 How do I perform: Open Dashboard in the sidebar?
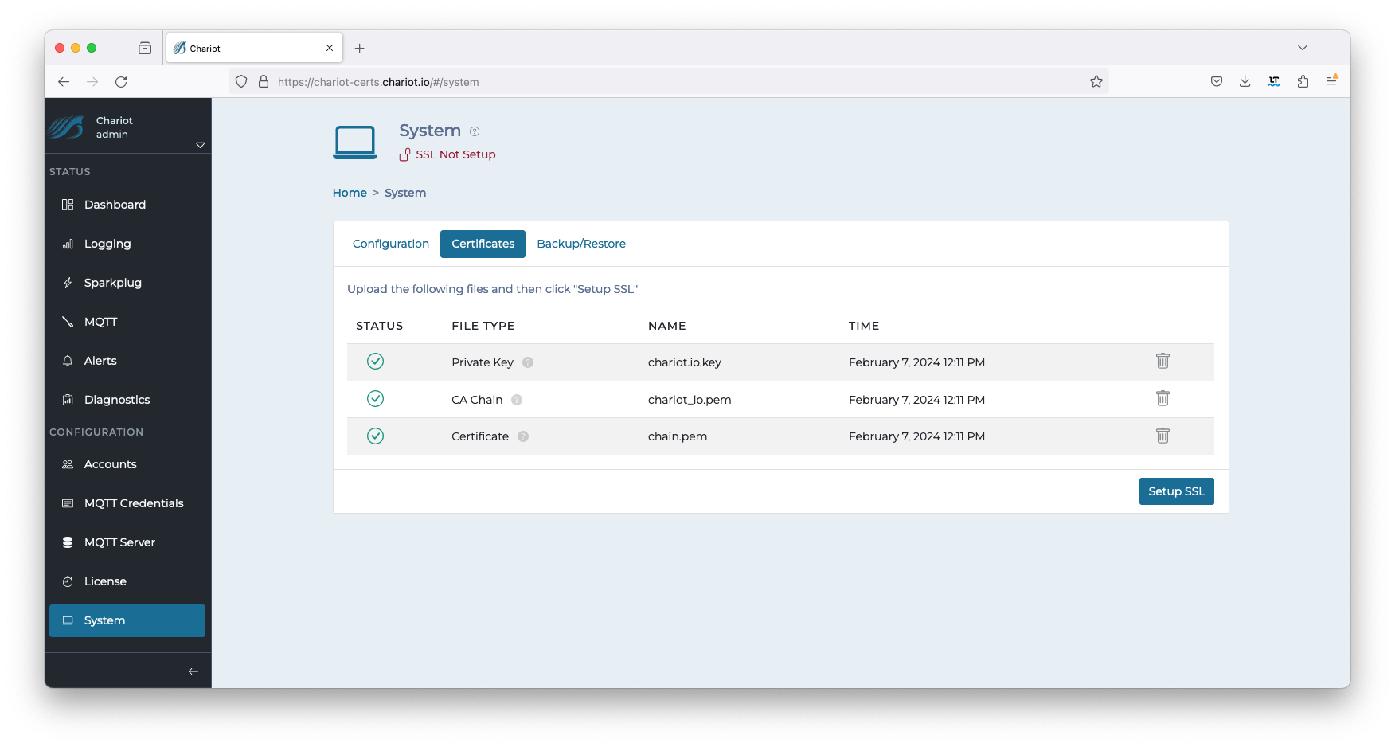point(127,205)
